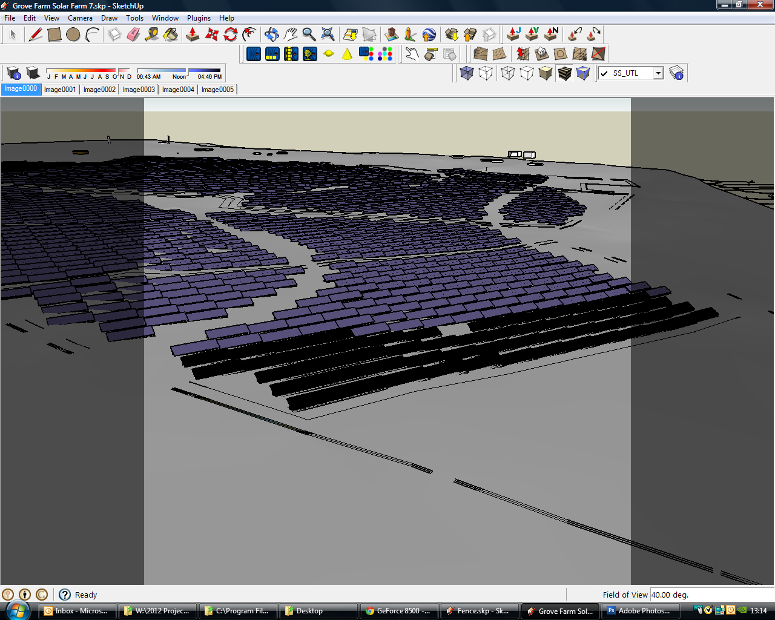Select the Orbit camera tool
The image size is (775, 620).
271,35
